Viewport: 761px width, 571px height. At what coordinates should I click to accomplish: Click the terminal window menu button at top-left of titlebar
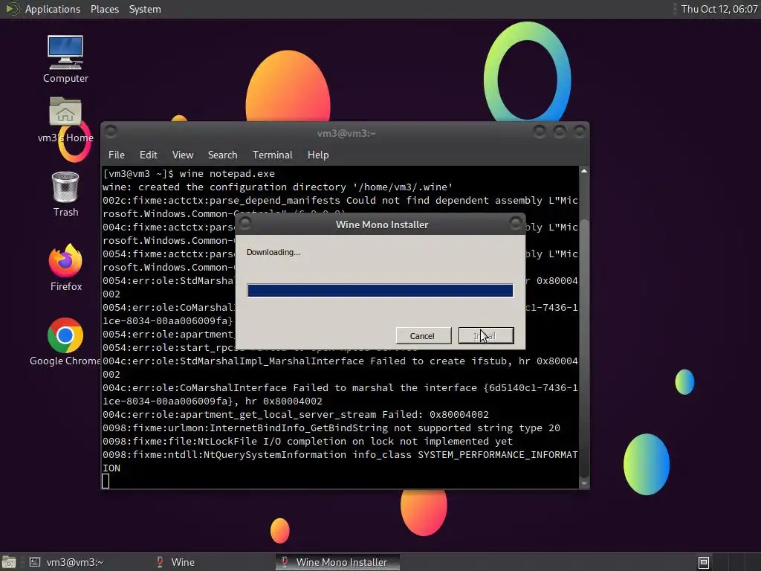pos(111,131)
